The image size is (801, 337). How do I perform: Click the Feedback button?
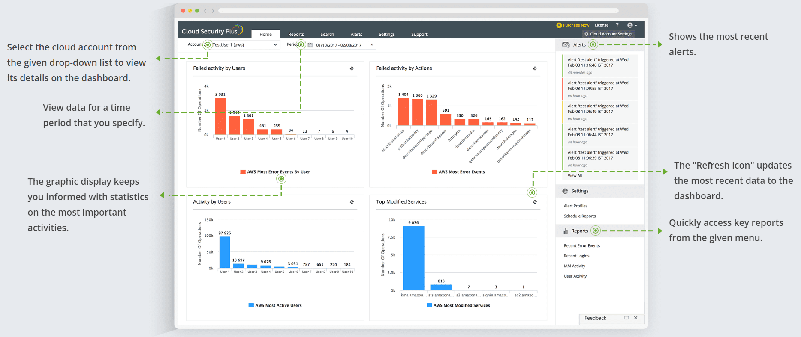595,318
